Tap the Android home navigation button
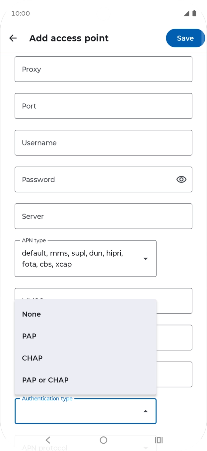 click(x=103, y=440)
